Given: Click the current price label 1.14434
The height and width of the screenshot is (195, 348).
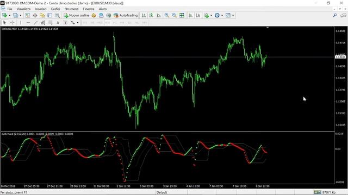Looking at the screenshot, I should tap(340, 57).
